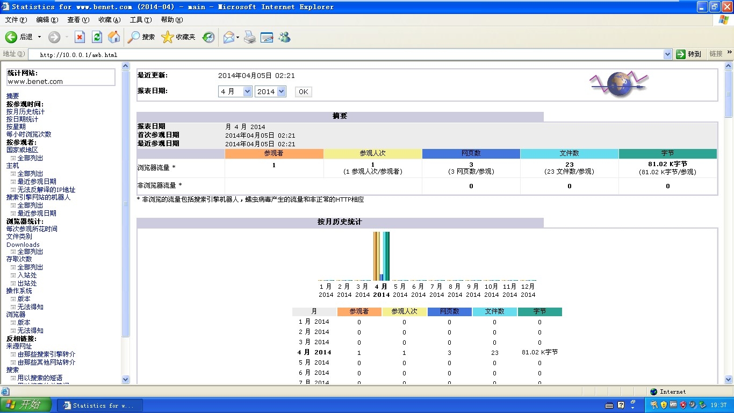This screenshot has width=734, height=413.
Task: Refresh the page with green arrows icon
Action: (x=97, y=37)
